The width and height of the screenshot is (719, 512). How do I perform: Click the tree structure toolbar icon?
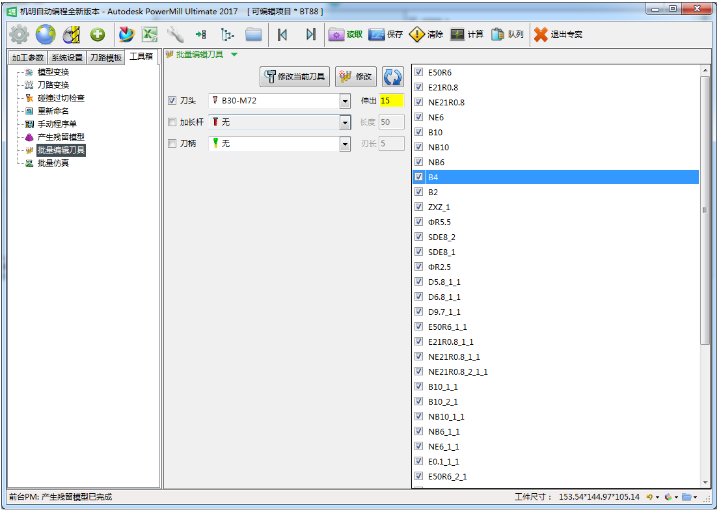tap(227, 34)
